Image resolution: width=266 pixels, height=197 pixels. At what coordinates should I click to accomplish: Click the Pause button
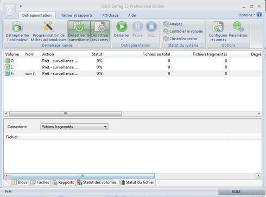(137, 29)
